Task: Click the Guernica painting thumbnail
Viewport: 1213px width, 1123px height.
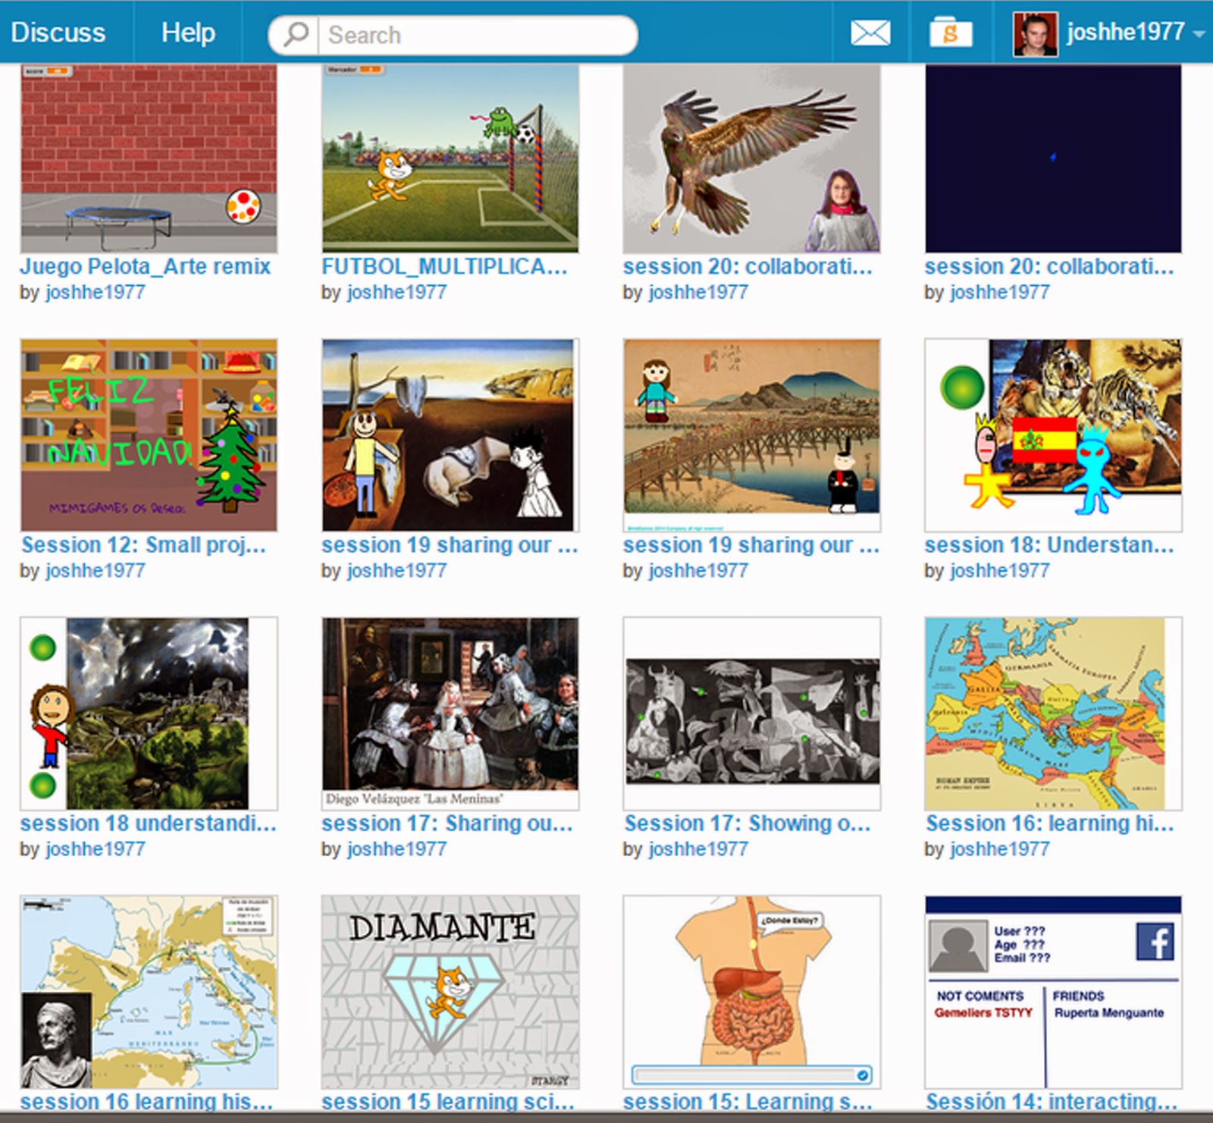Action: coord(751,714)
